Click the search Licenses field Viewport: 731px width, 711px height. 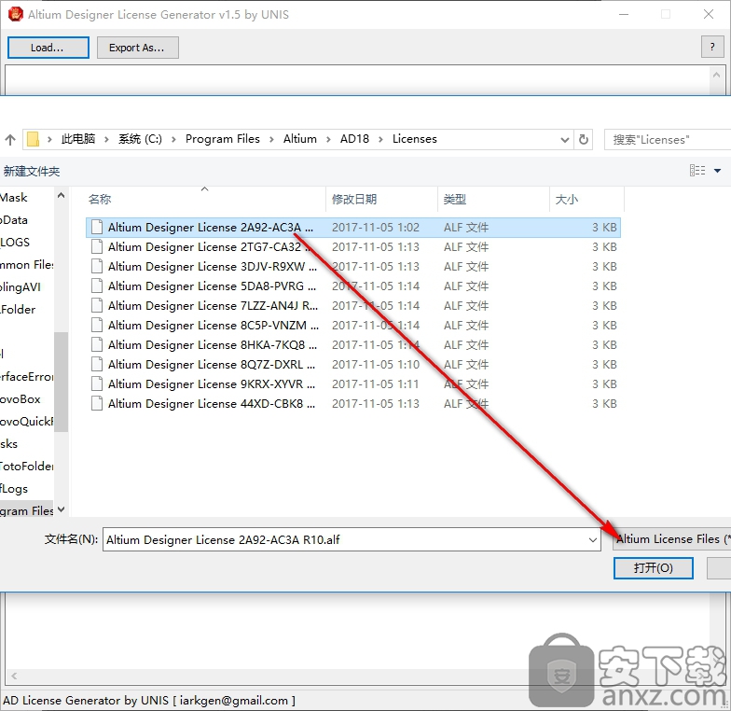tap(668, 140)
